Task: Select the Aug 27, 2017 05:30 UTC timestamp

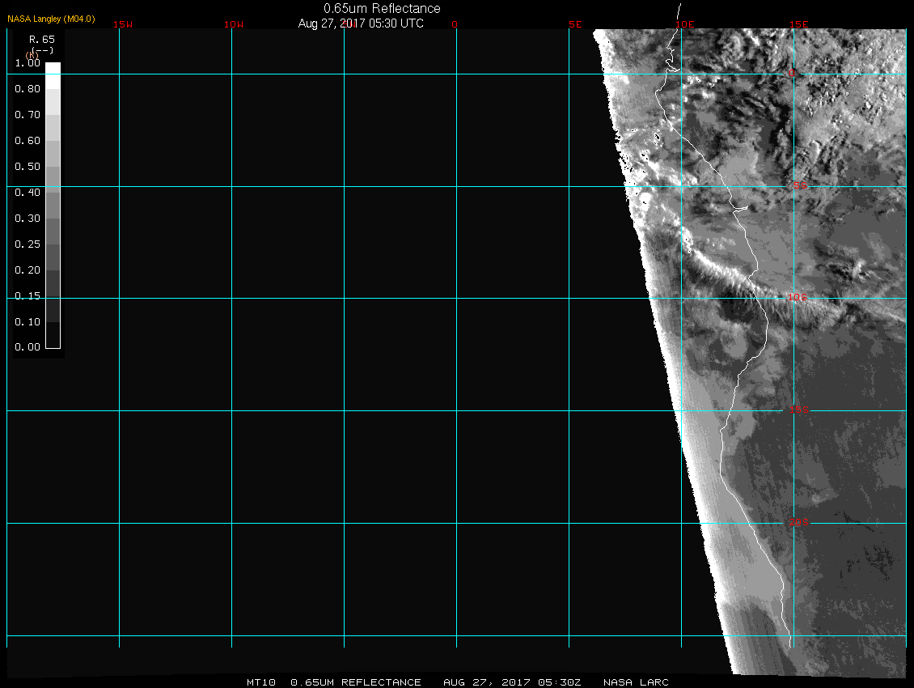Action: (x=361, y=23)
